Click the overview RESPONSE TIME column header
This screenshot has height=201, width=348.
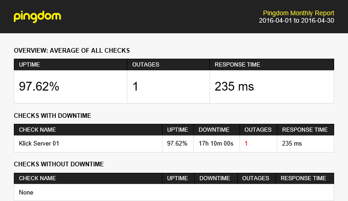tap(237, 65)
